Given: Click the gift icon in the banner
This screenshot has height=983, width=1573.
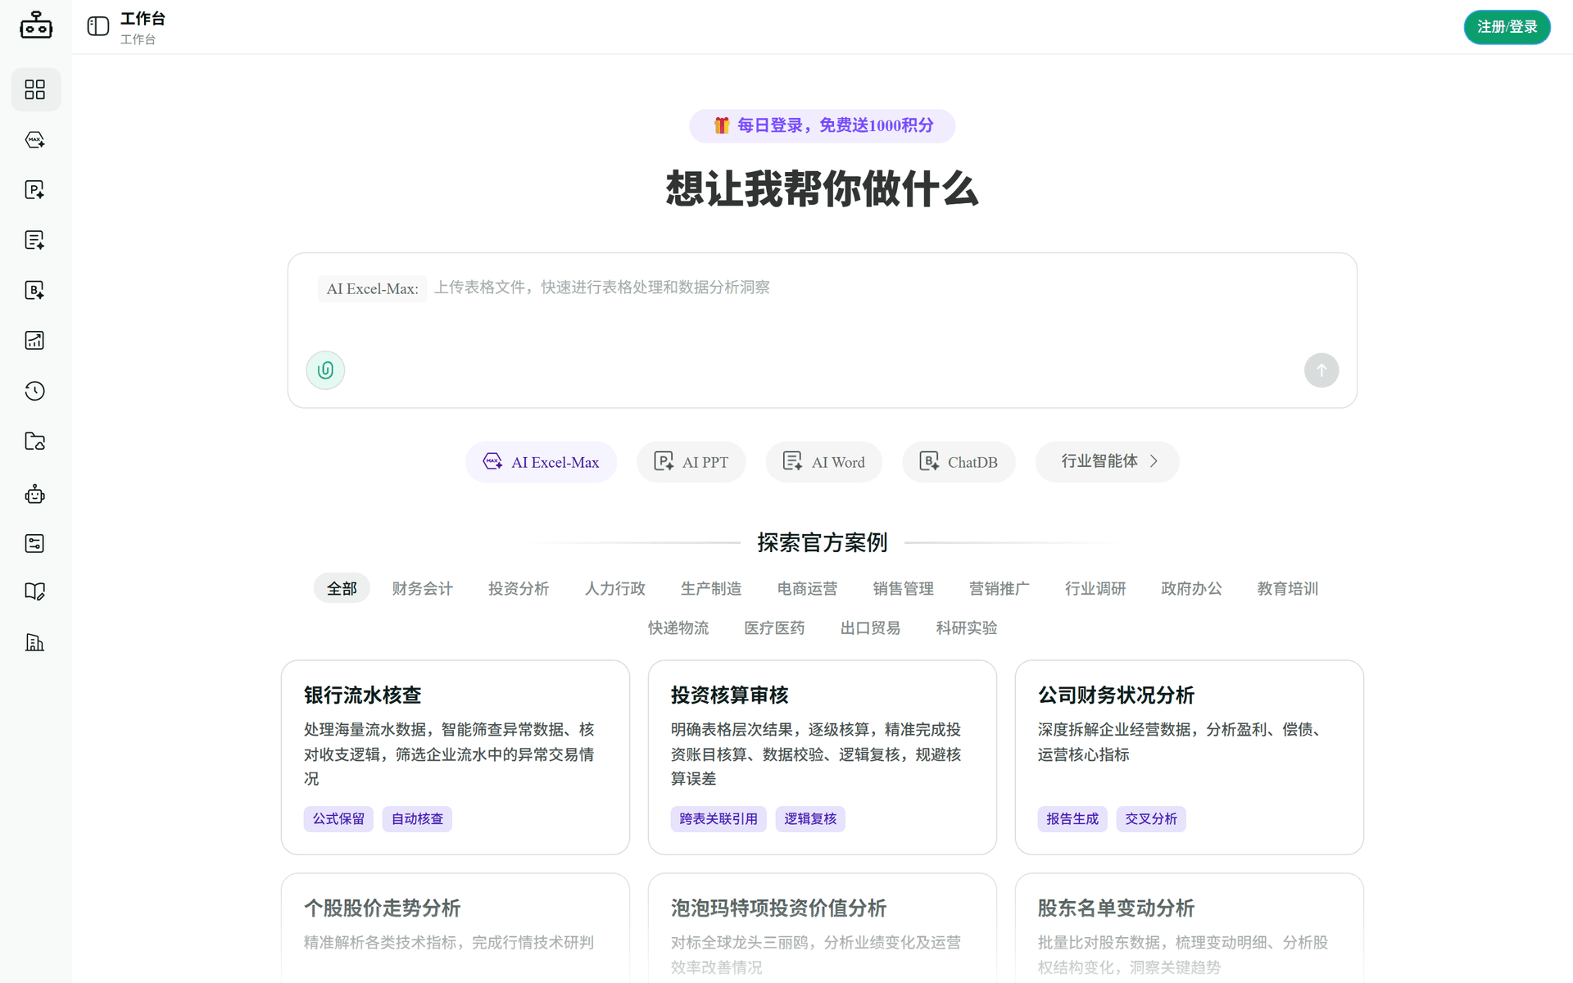Looking at the screenshot, I should 721,125.
